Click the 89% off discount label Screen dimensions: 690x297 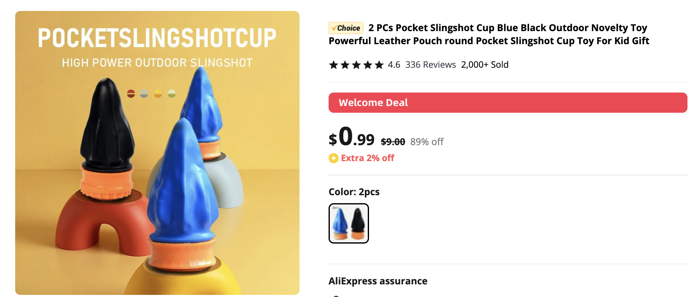pos(427,142)
